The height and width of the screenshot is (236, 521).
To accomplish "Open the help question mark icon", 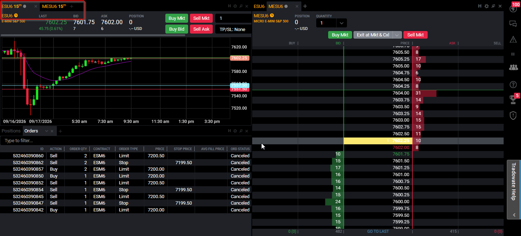I will [x=513, y=84].
